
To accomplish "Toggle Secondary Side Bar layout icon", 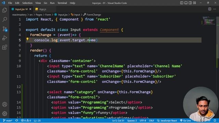I will [x=190, y=3].
